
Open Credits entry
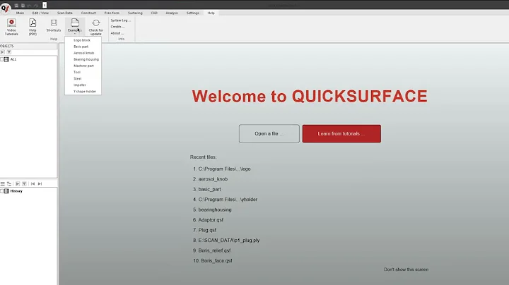[x=117, y=27]
